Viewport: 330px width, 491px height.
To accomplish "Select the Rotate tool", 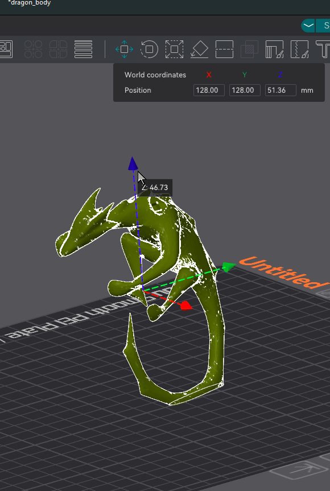I will [x=149, y=49].
